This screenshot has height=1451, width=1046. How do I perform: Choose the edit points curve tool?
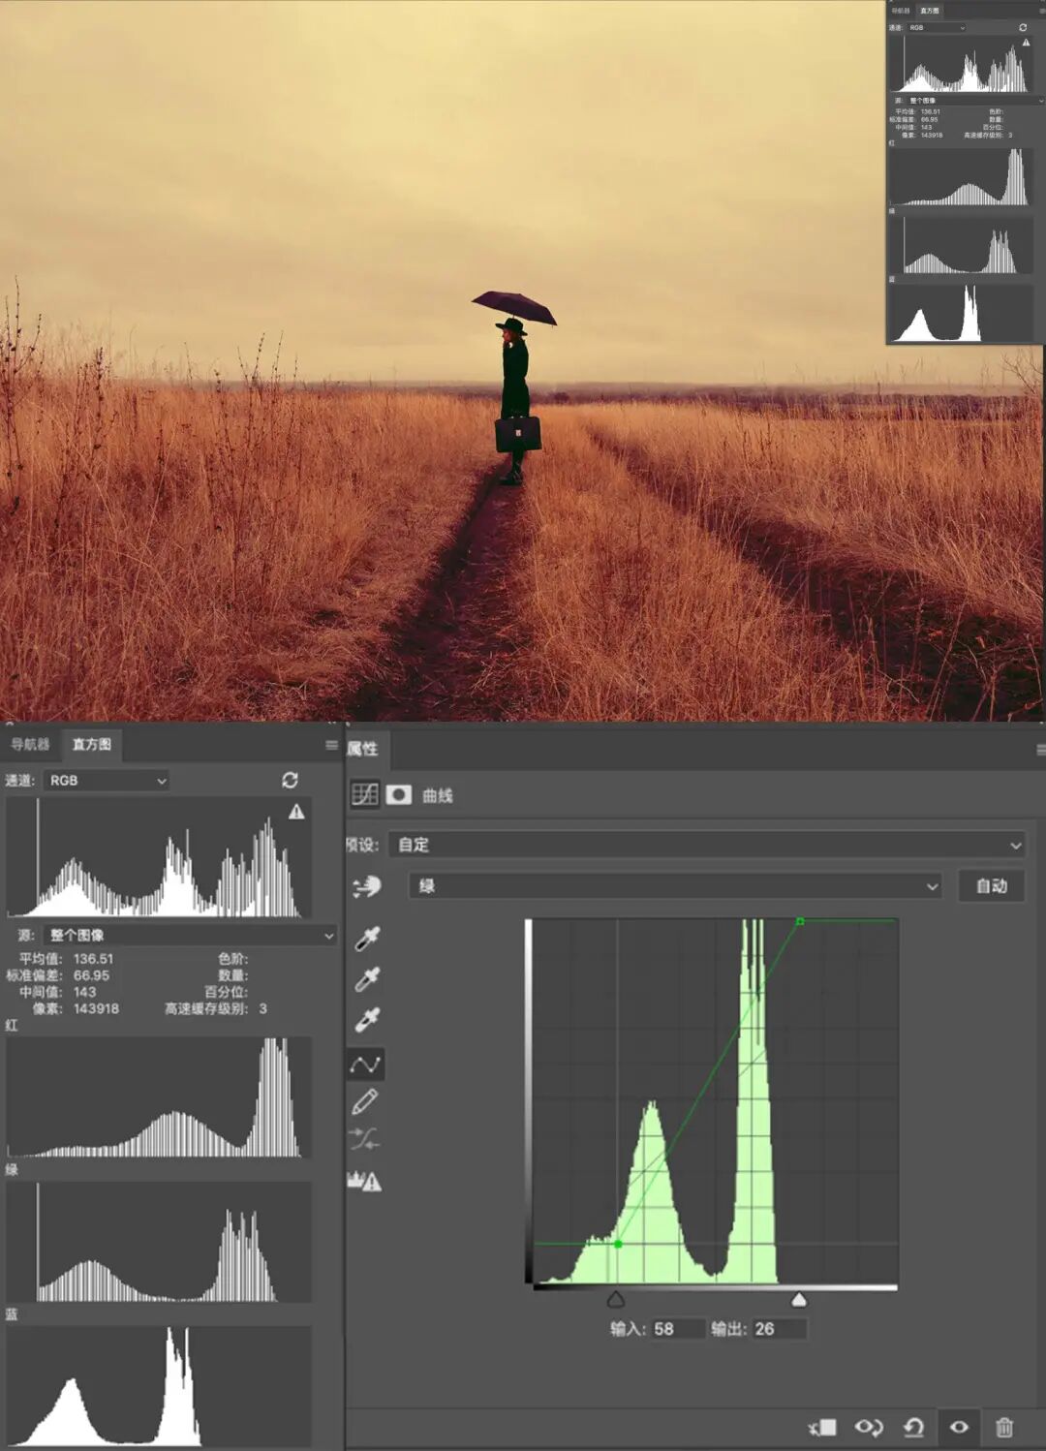[365, 1065]
